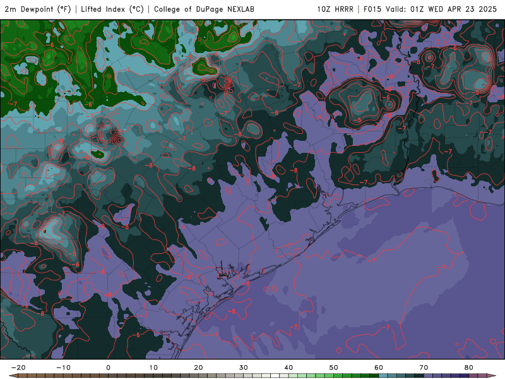505x379 pixels.
Task: Click the 10 label on the color scale
Action: 153,368
